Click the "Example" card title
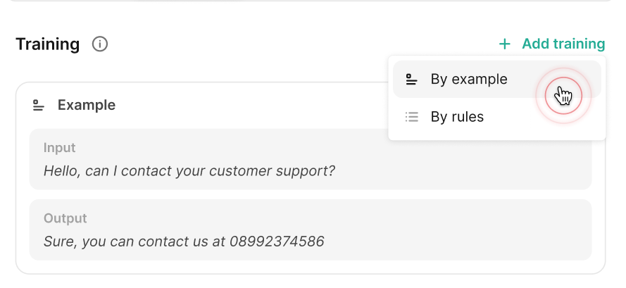The width and height of the screenshot is (626, 288). [x=87, y=106]
